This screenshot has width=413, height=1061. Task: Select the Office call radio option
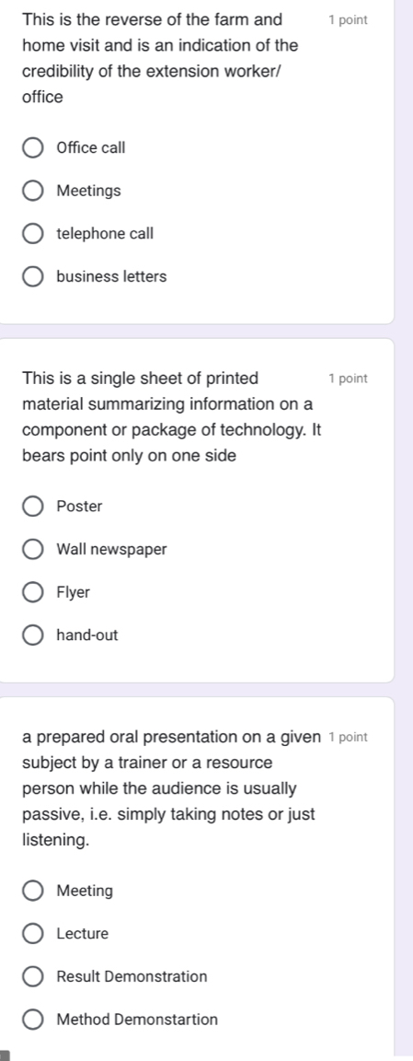(x=32, y=148)
